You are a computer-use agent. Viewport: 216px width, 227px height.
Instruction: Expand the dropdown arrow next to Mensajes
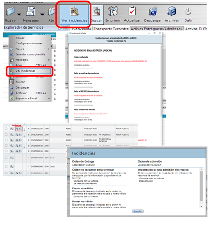(x=42, y=15)
